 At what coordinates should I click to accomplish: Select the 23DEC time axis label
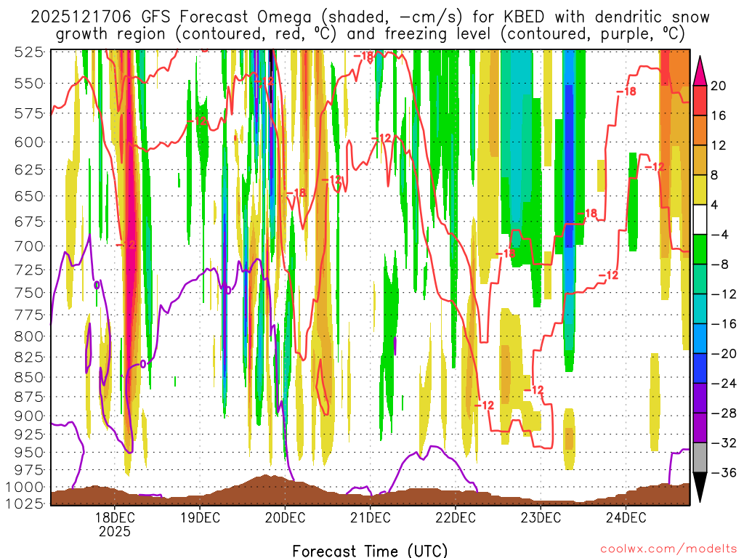[x=541, y=517]
